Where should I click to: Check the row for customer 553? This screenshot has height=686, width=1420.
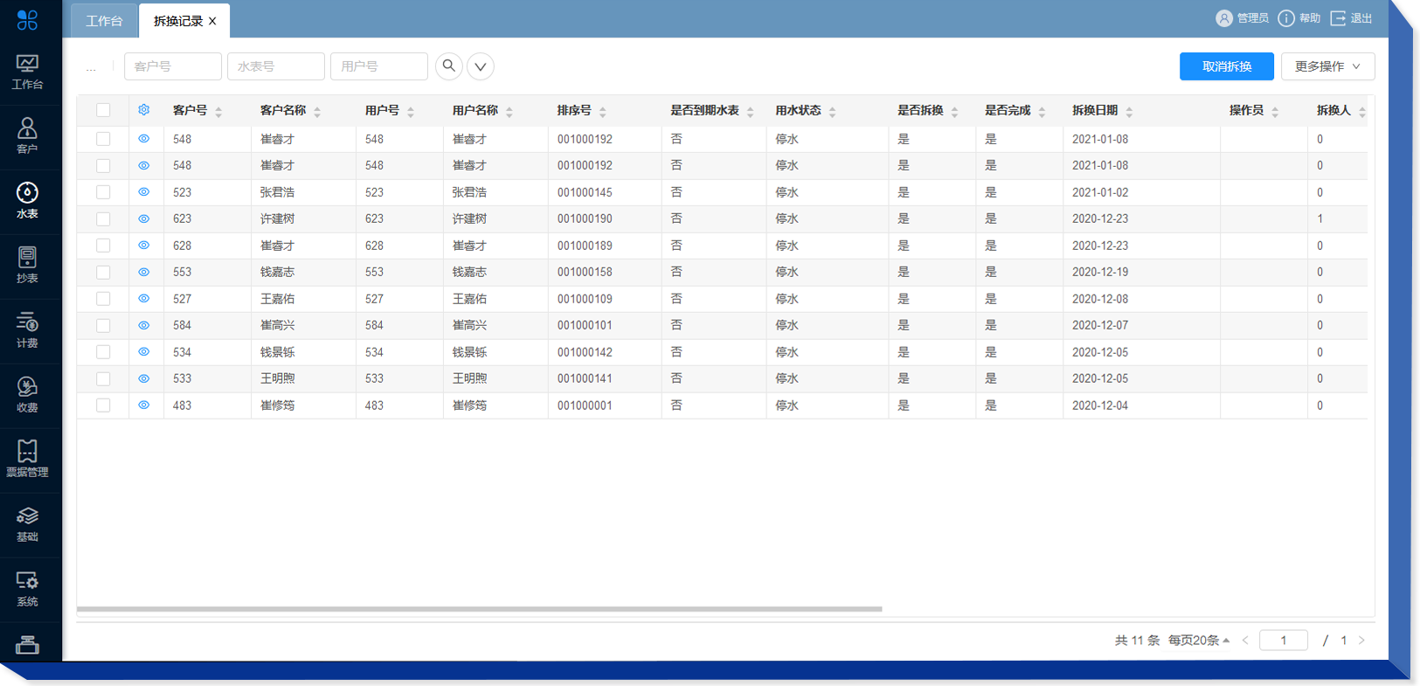pyautogui.click(x=103, y=272)
